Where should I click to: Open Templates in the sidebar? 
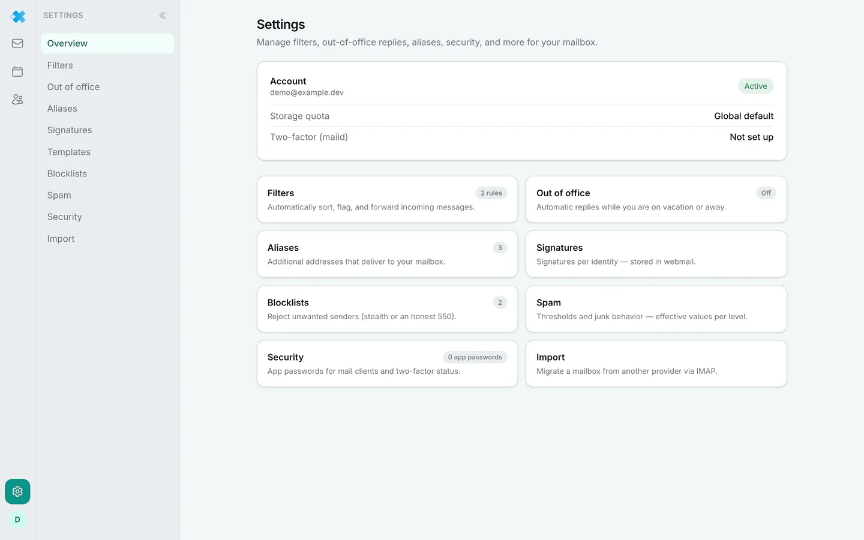[x=107, y=152]
